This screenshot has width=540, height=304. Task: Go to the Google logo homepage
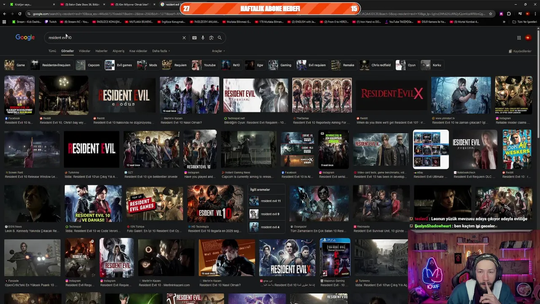point(25,38)
